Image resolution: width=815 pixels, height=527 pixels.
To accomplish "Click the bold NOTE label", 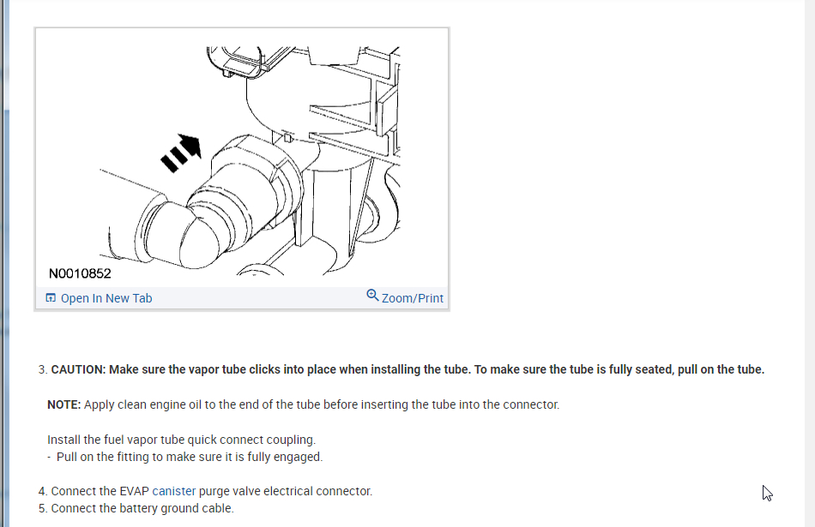I will coord(64,404).
